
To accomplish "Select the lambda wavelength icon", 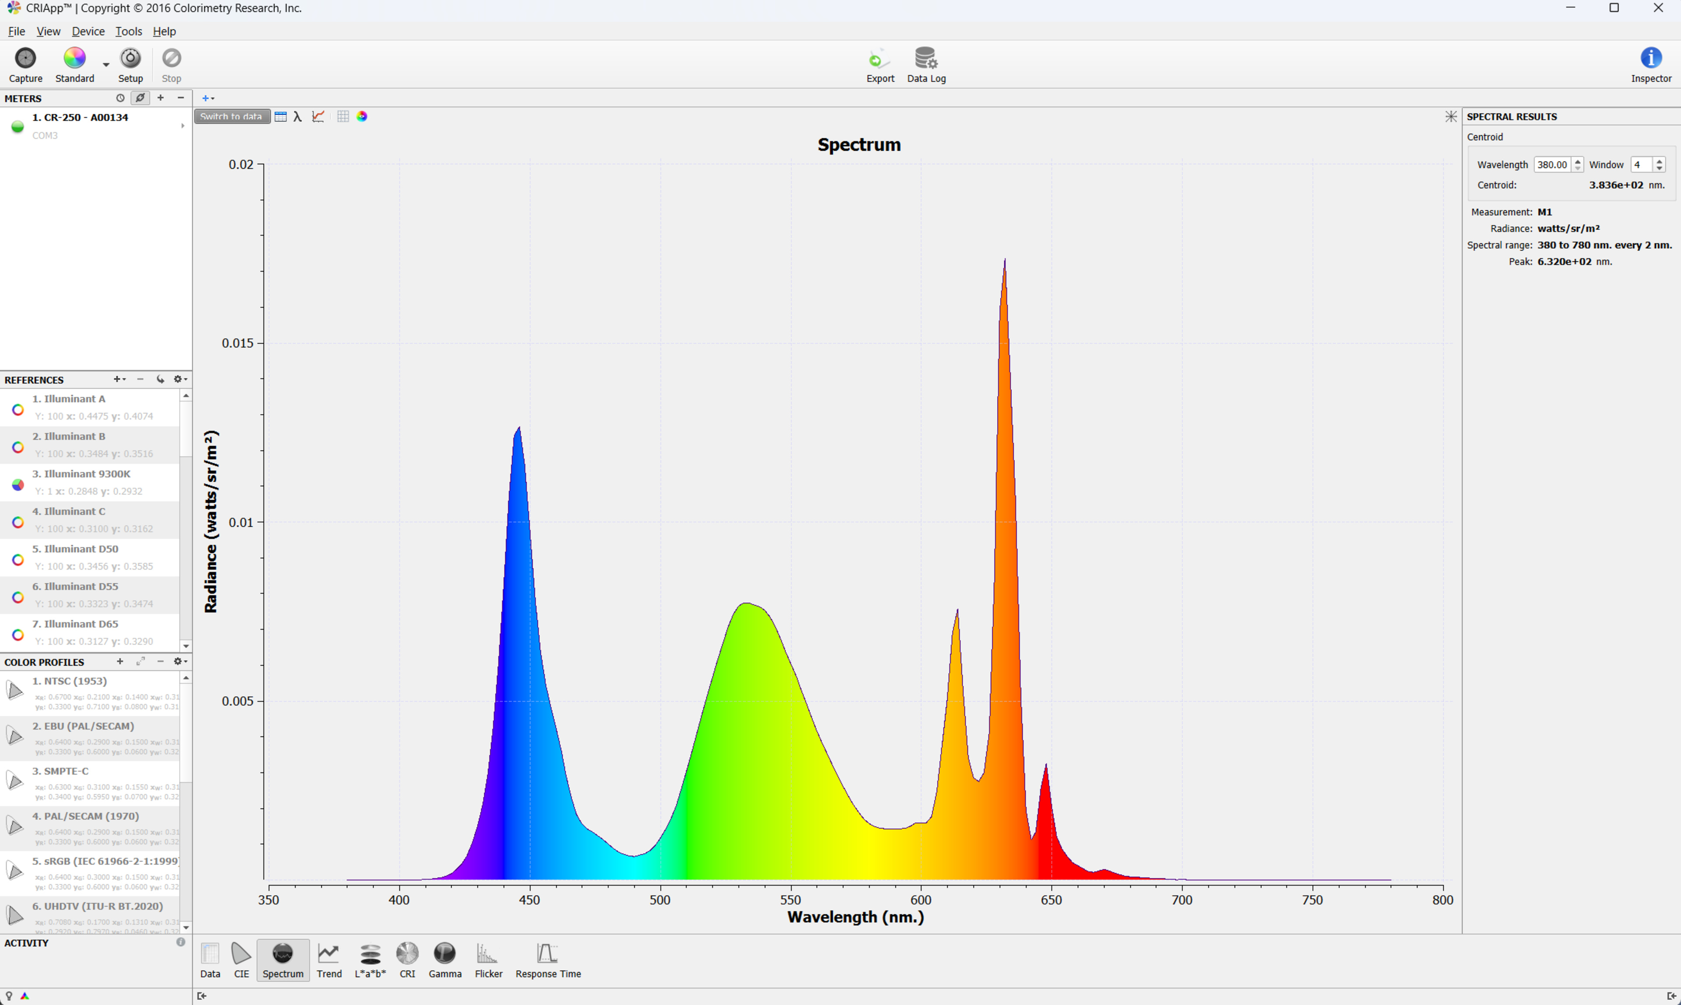I will (x=298, y=116).
